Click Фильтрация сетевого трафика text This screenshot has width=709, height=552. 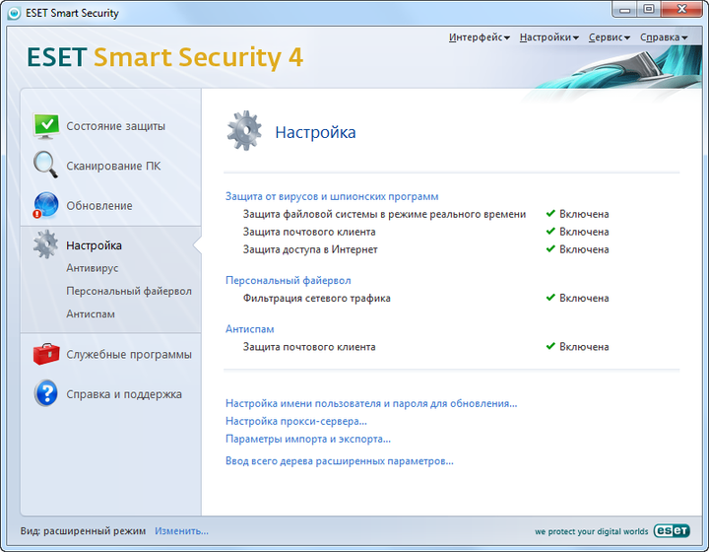click(x=316, y=298)
